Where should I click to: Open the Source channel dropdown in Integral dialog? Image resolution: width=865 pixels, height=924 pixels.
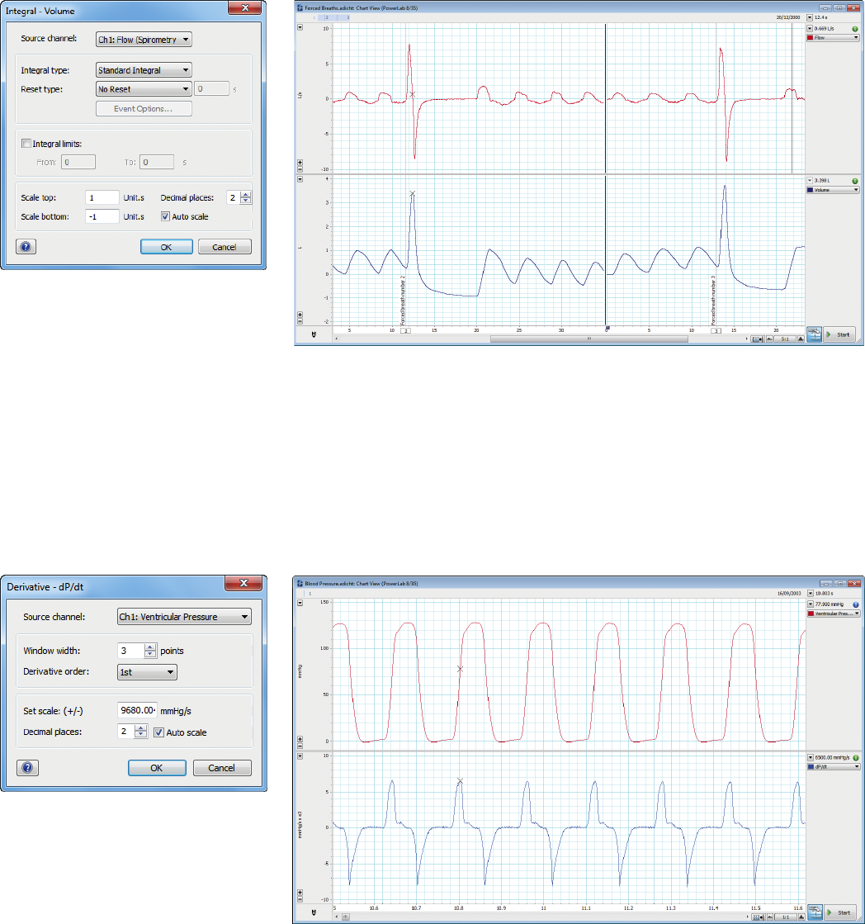tap(144, 40)
